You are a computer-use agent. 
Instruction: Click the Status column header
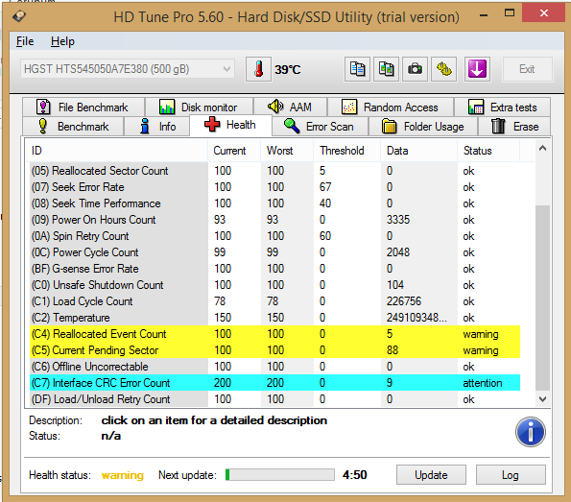coord(488,151)
